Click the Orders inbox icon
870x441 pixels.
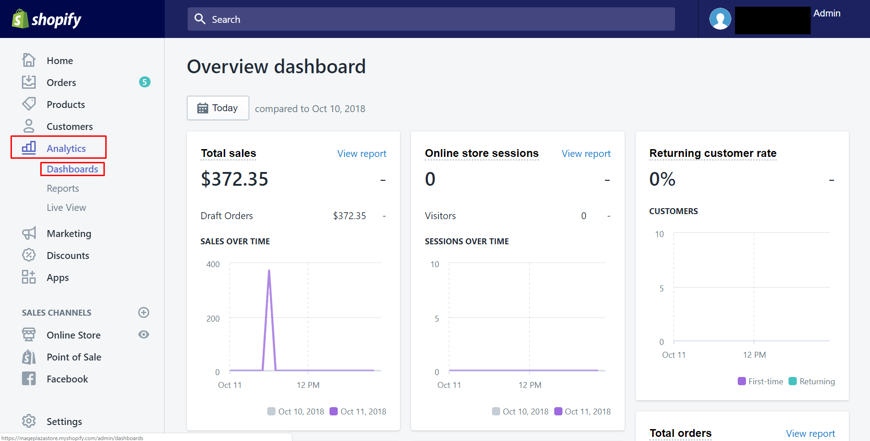(x=29, y=82)
